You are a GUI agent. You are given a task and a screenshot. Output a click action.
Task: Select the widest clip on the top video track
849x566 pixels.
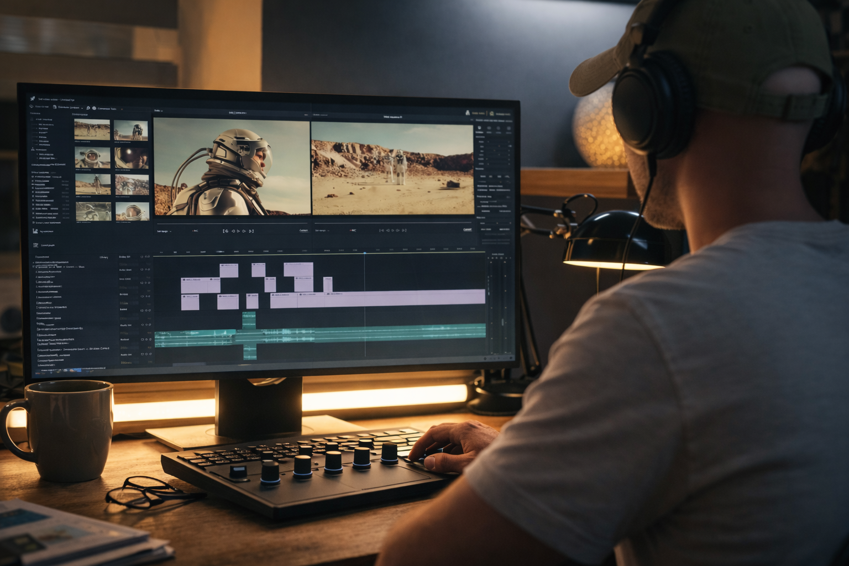(298, 270)
